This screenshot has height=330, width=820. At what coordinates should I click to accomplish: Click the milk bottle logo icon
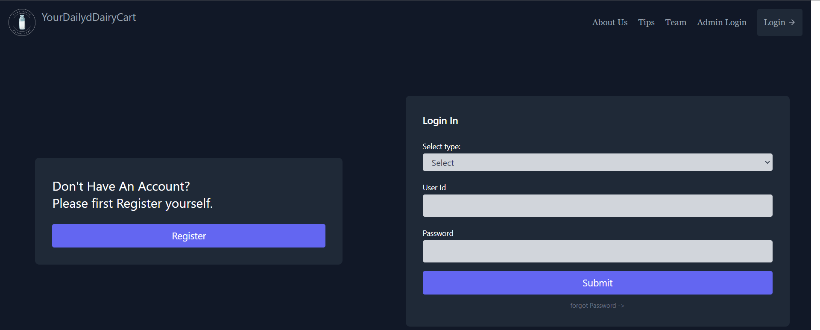(22, 22)
